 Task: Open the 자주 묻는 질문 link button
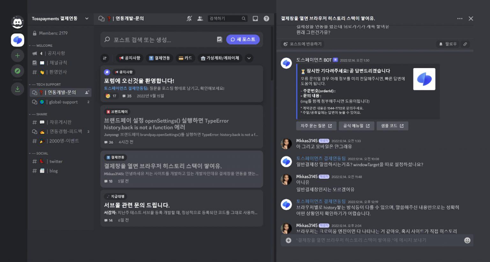316,126
